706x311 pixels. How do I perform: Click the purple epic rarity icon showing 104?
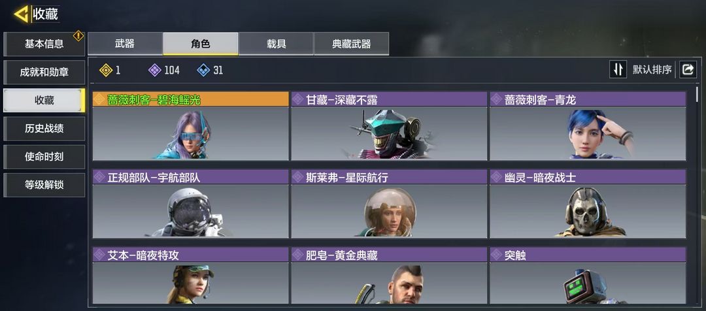pyautogui.click(x=154, y=70)
